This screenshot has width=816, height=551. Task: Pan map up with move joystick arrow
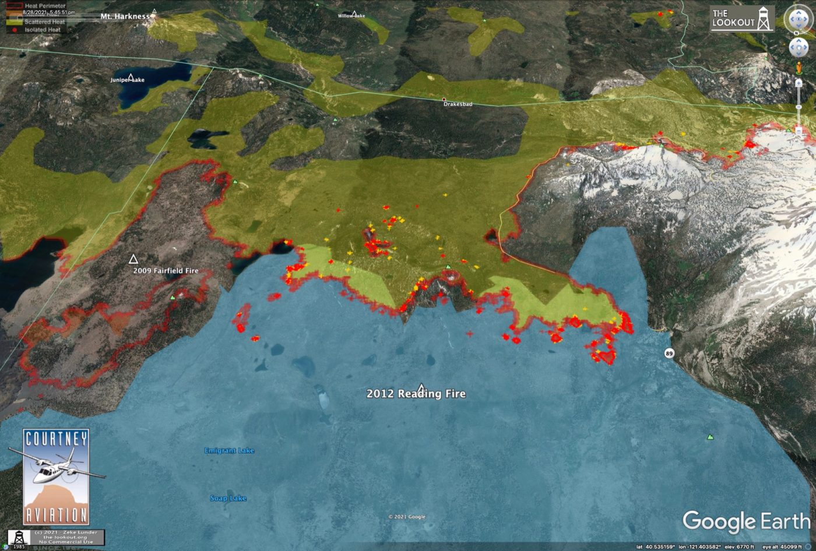[797, 41]
